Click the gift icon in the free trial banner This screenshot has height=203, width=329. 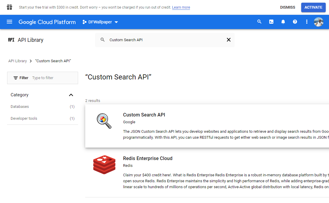[9, 7]
